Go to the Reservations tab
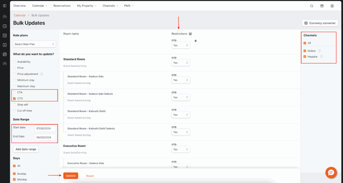The image size is (343, 183). pyautogui.click(x=62, y=6)
